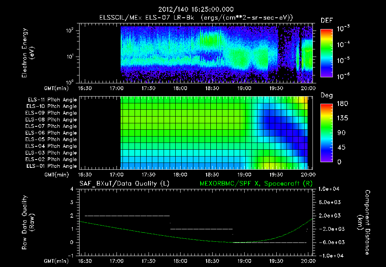Click the data quality line at level 1
The width and height of the screenshot is (386, 267).
[x=201, y=229]
